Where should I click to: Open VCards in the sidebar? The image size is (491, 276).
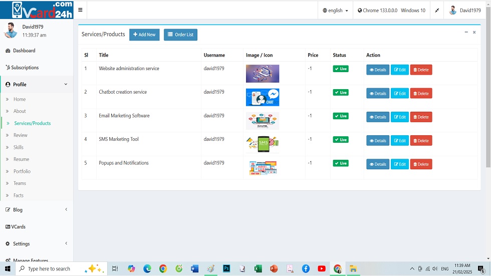[x=18, y=227]
